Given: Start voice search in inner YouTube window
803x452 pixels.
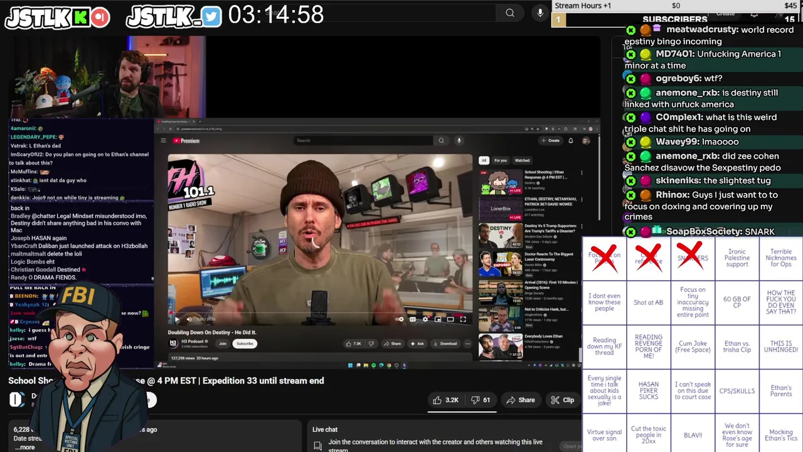Looking at the screenshot, I should tap(459, 141).
